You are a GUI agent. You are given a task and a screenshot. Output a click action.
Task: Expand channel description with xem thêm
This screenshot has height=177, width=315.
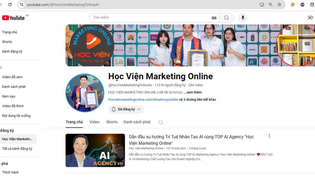pyautogui.click(x=193, y=92)
